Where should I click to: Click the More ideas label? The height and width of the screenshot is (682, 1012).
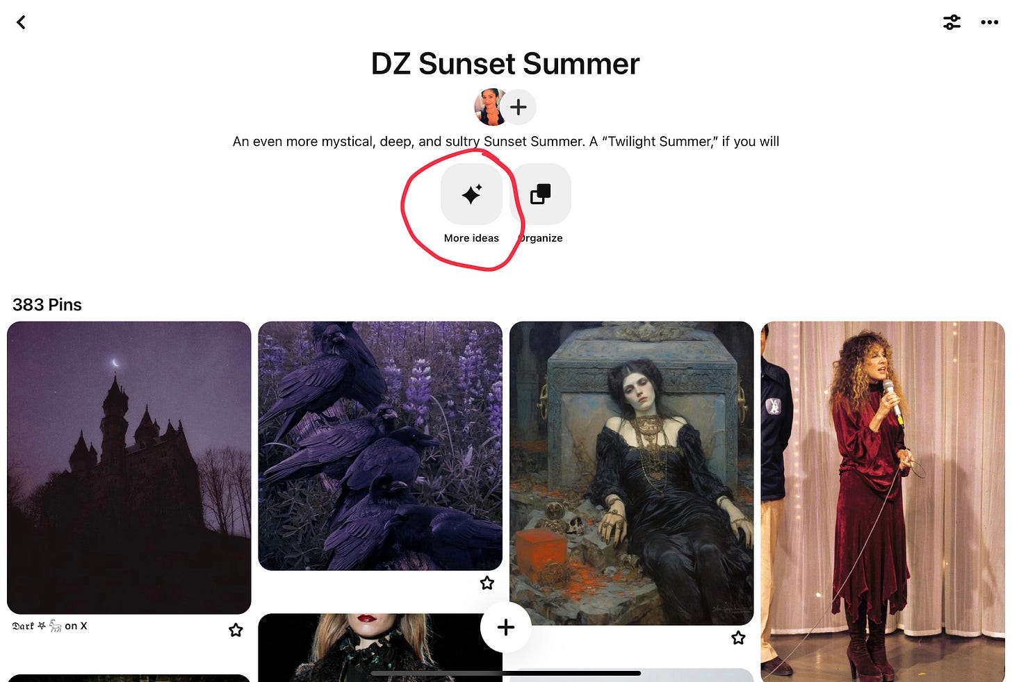[x=471, y=238]
